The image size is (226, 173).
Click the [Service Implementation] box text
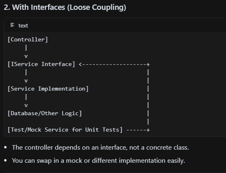(x=48, y=89)
